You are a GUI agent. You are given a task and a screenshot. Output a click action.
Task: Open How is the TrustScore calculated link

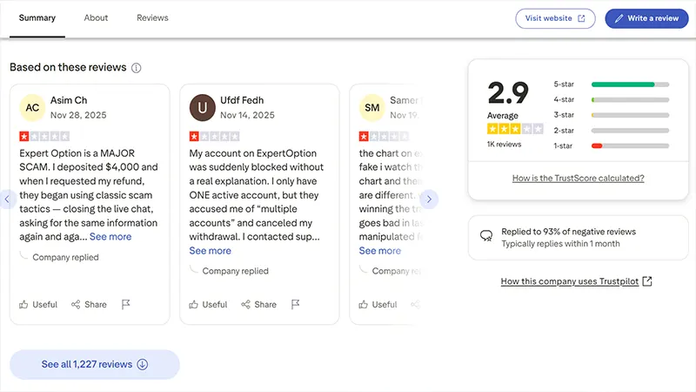[x=578, y=179]
